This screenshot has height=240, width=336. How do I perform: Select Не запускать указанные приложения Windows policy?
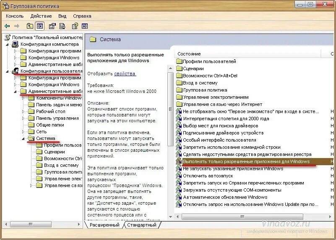[x=233, y=169]
